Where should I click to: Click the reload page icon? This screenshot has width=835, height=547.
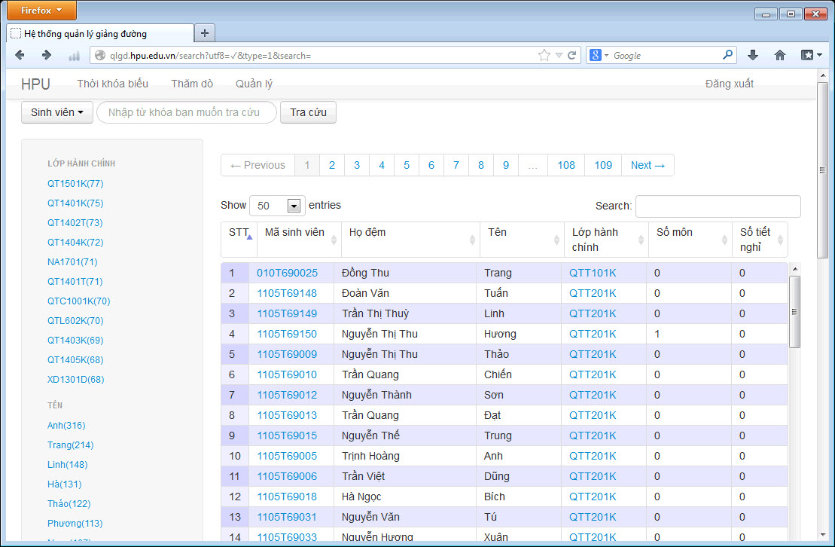[x=572, y=55]
